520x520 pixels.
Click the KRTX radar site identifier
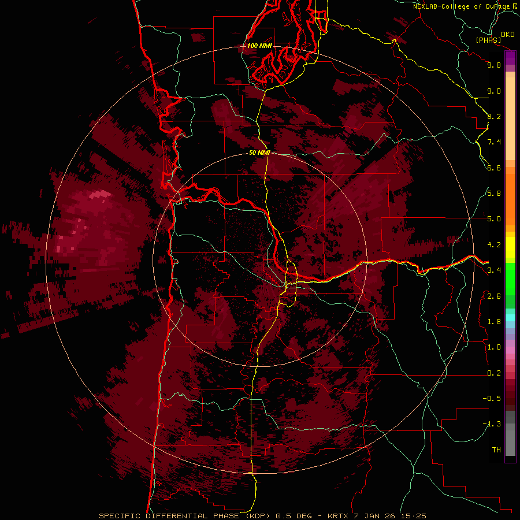click(x=337, y=516)
